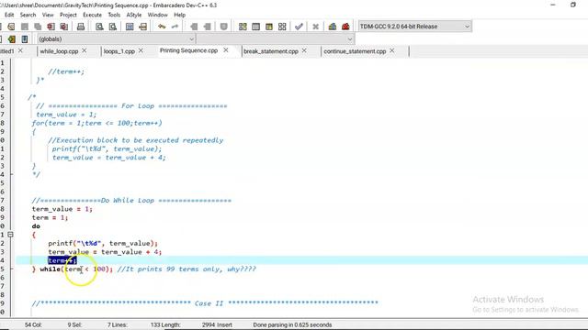Close the Untitled1 tab
The width and height of the screenshot is (588, 330).
20,50
